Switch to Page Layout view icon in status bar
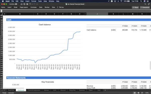This screenshot has width=151, height=94. pos(138,93)
